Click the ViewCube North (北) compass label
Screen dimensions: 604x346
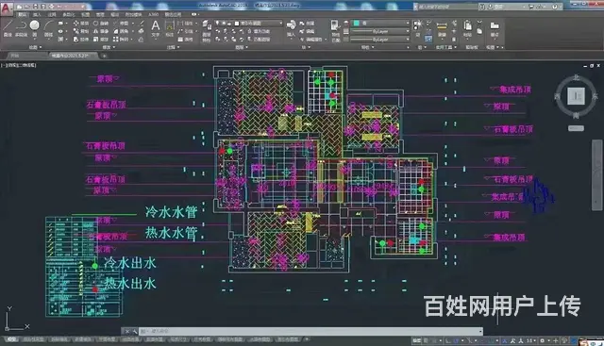[x=576, y=77]
